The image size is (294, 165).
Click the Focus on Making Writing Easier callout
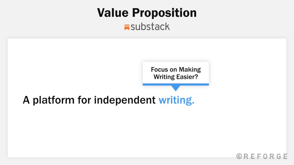(x=176, y=73)
